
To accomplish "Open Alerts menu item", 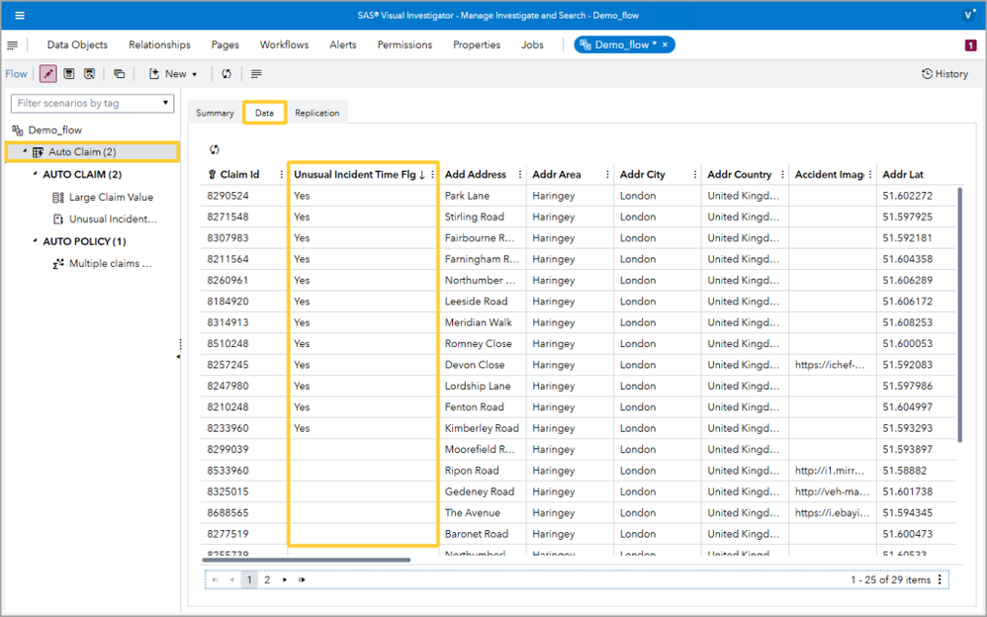I will [343, 44].
